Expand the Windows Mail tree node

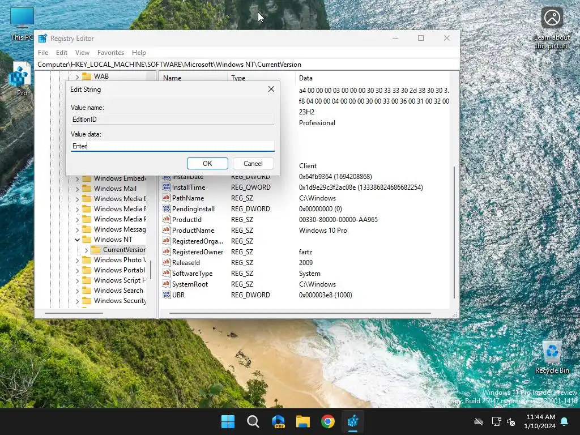click(77, 189)
